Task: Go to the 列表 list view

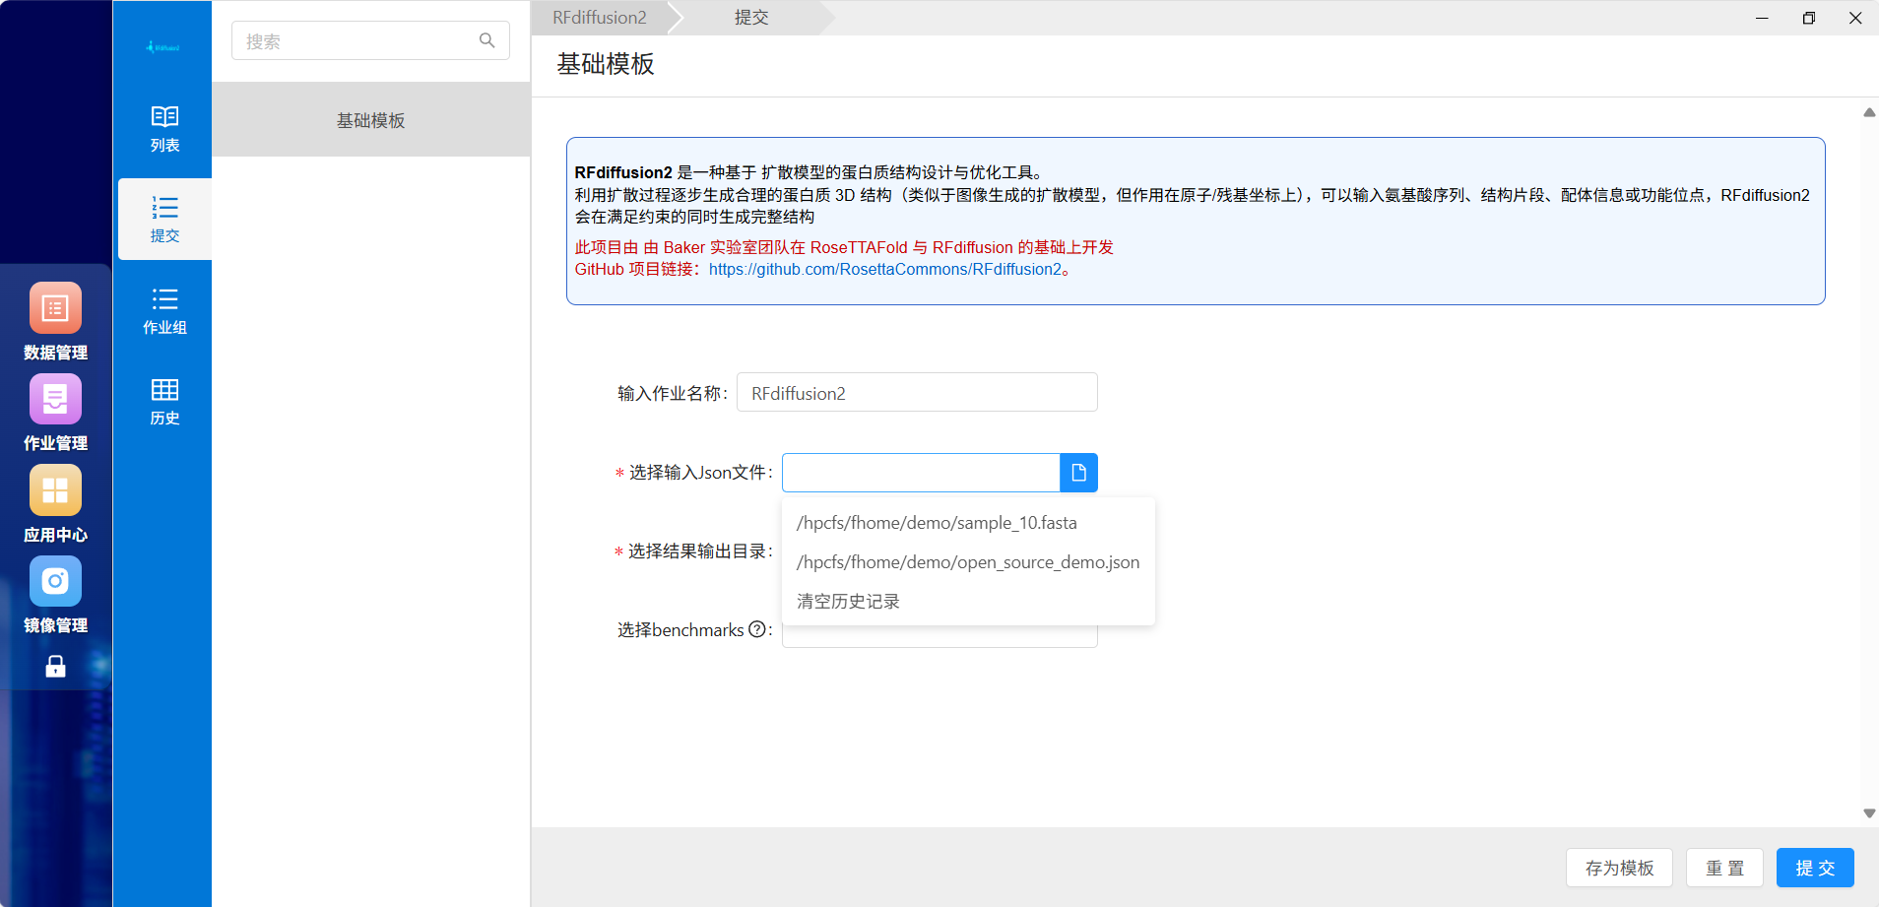Action: coord(164,129)
